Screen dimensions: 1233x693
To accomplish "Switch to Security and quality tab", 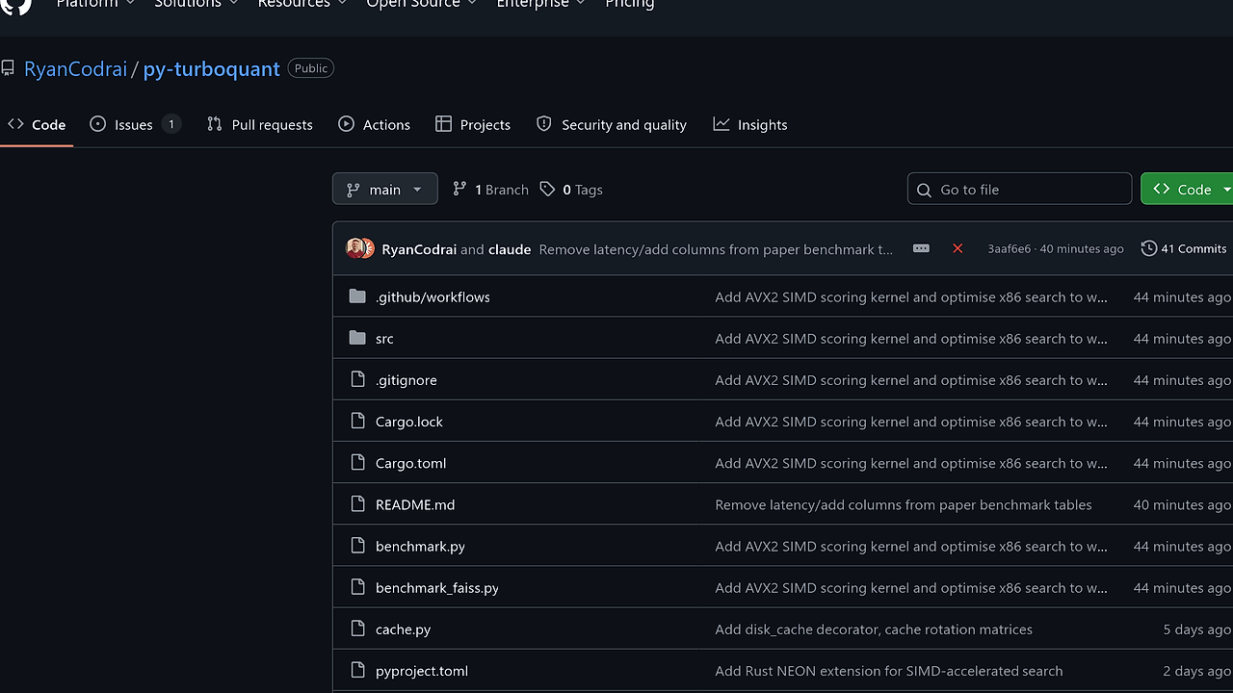I will pos(612,124).
